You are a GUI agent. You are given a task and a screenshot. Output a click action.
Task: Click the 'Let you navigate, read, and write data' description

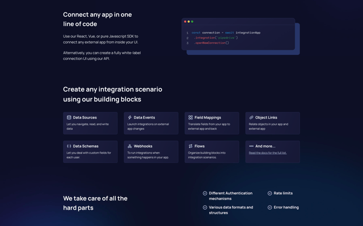click(87, 127)
